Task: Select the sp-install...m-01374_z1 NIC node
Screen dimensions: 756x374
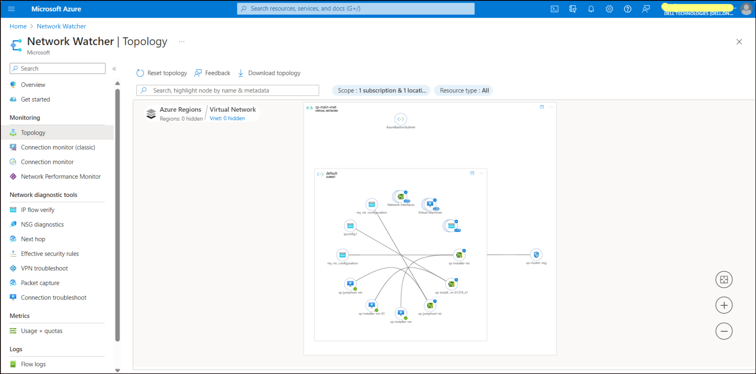Action: click(451, 284)
